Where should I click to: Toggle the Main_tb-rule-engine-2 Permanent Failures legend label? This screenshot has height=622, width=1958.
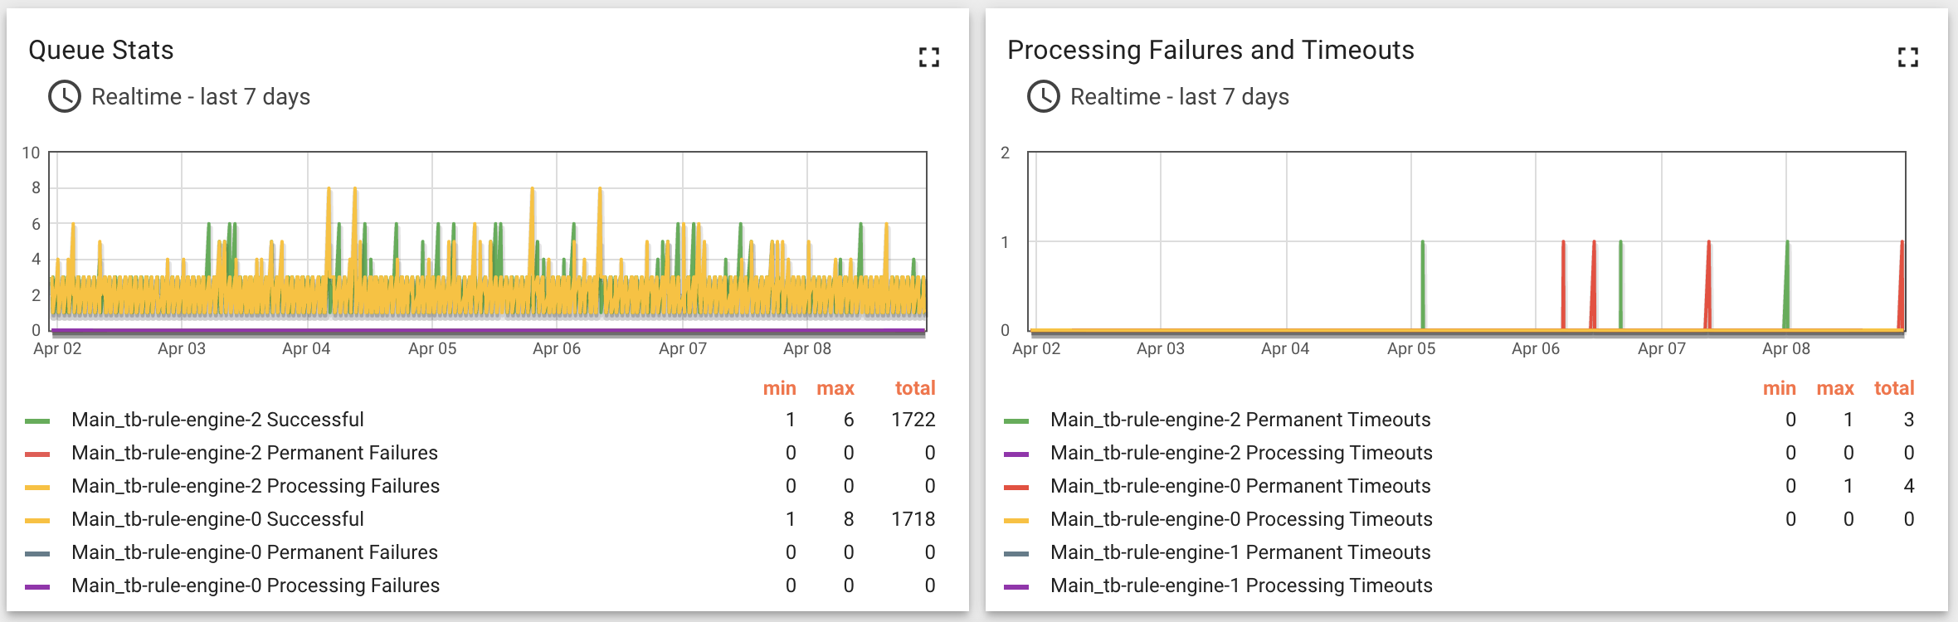coord(255,453)
